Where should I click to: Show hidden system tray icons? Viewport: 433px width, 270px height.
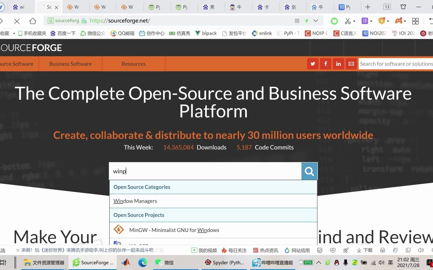click(x=319, y=262)
